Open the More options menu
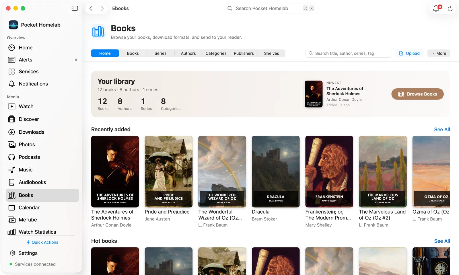Viewport: 459px width, 275px height. tap(439, 53)
